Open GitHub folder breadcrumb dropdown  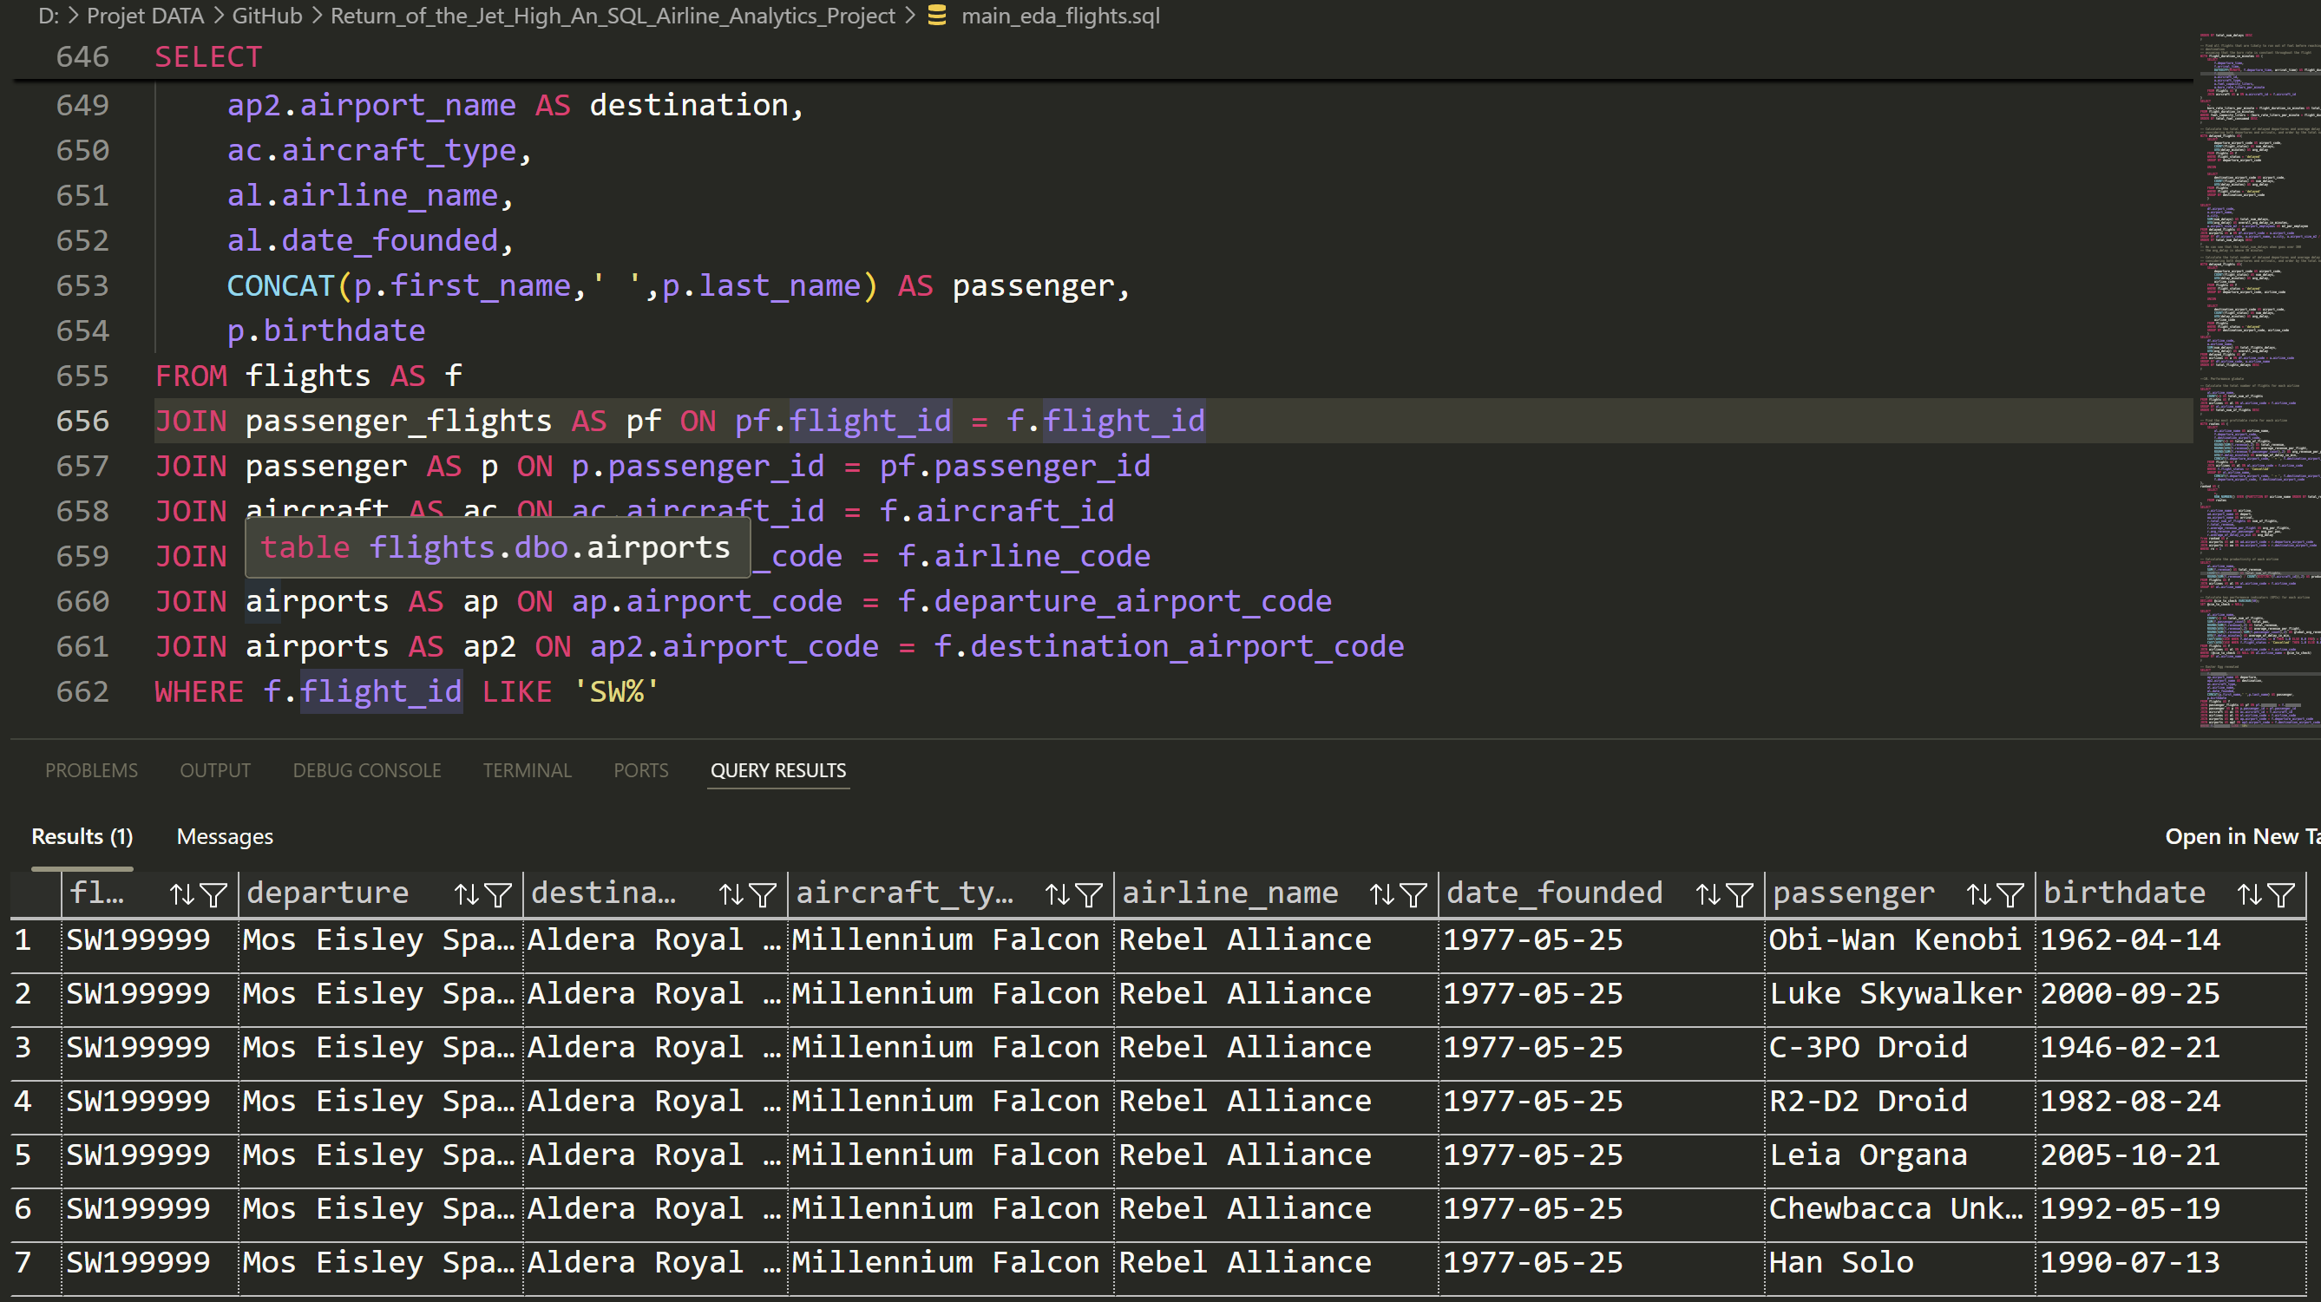pyautogui.click(x=266, y=16)
